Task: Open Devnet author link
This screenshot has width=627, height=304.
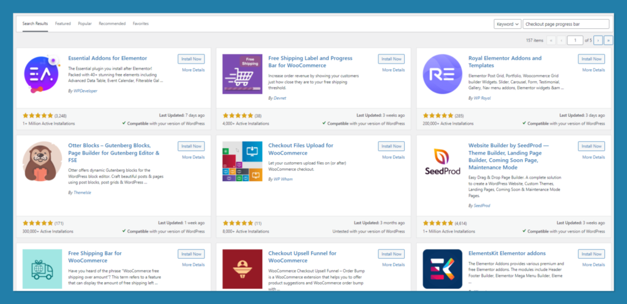Action: (280, 98)
